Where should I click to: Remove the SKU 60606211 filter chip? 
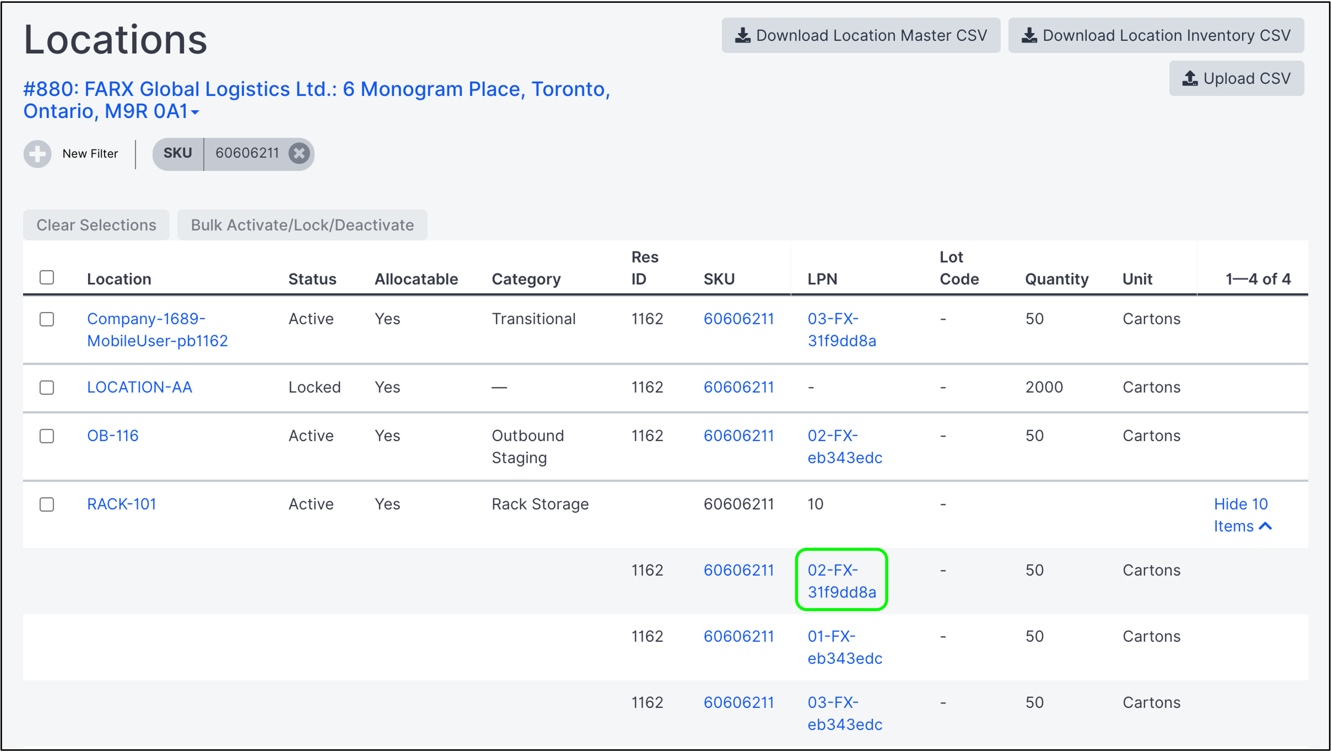tap(299, 154)
